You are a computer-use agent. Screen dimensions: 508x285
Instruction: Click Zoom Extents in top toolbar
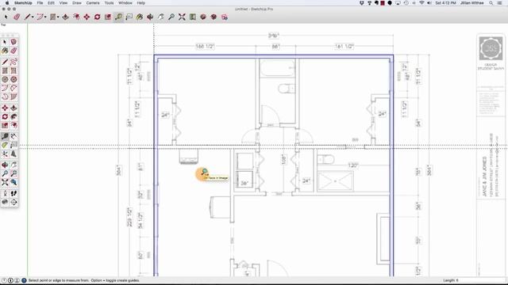click(x=182, y=17)
